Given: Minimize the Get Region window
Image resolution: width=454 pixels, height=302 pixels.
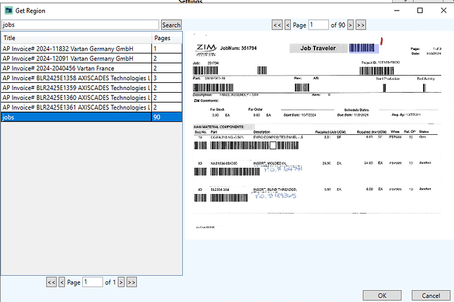Looking at the screenshot, I should [x=397, y=11].
